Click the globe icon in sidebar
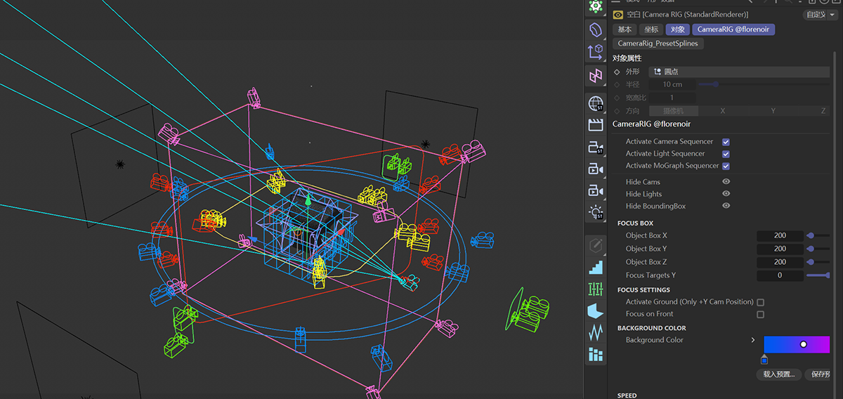 point(596,103)
